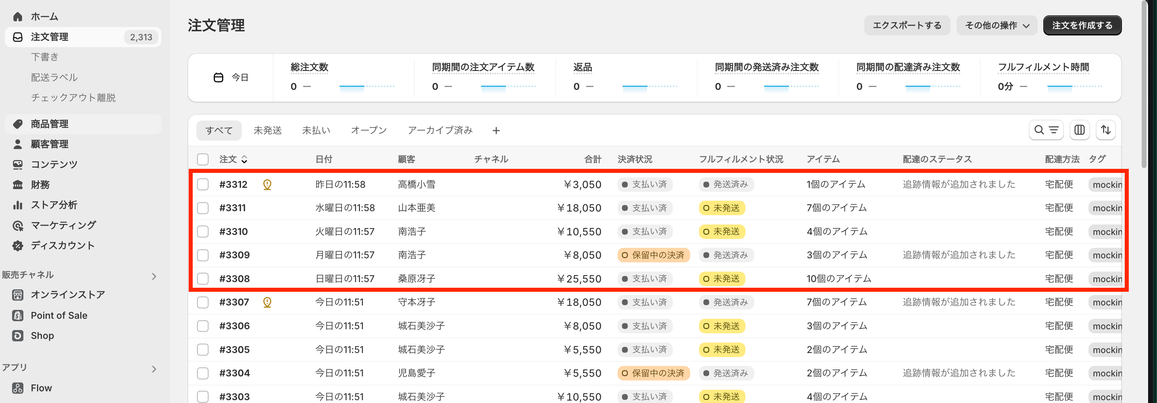Check the box for order #3308

203,279
